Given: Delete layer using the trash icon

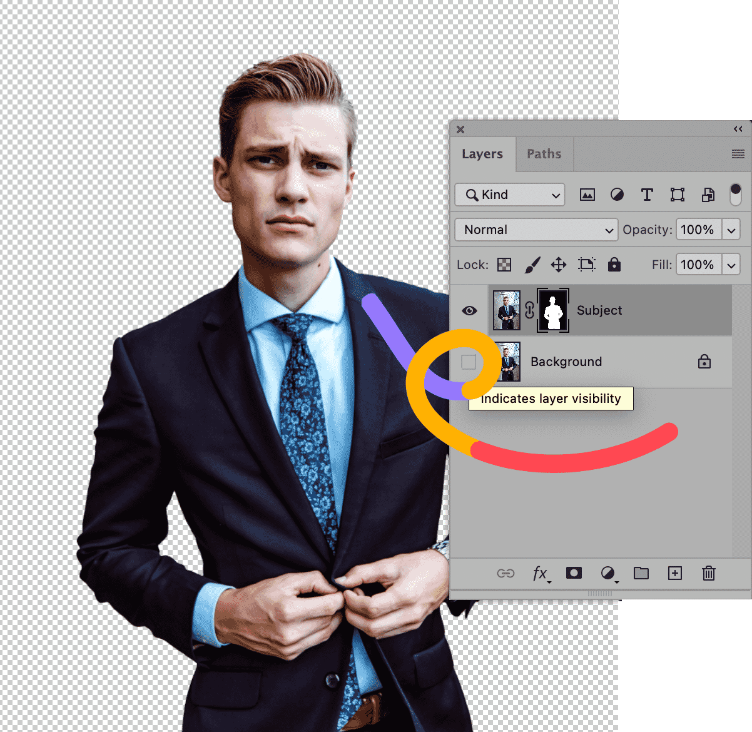Looking at the screenshot, I should (708, 573).
